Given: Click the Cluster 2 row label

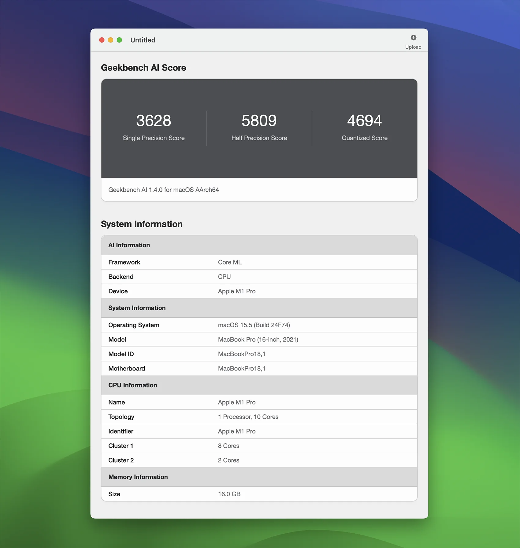Looking at the screenshot, I should coord(121,460).
